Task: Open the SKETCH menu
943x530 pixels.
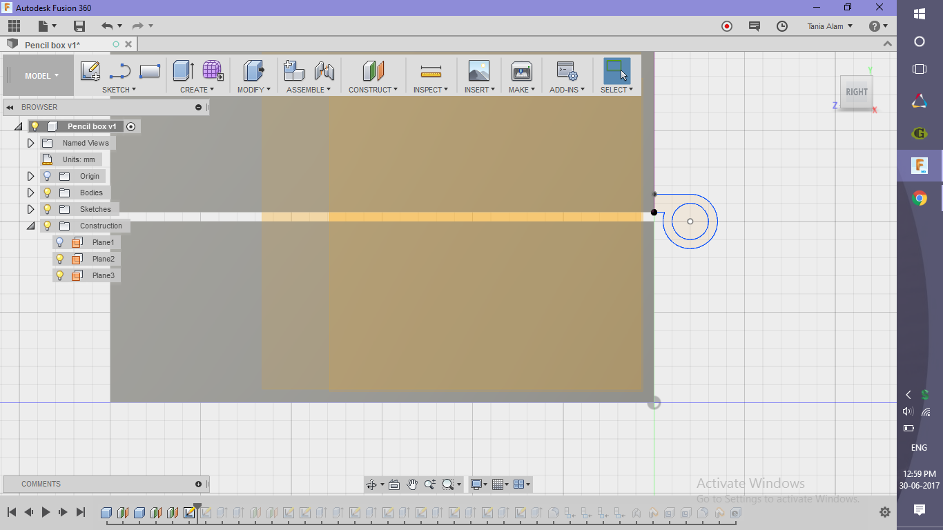Action: [119, 90]
